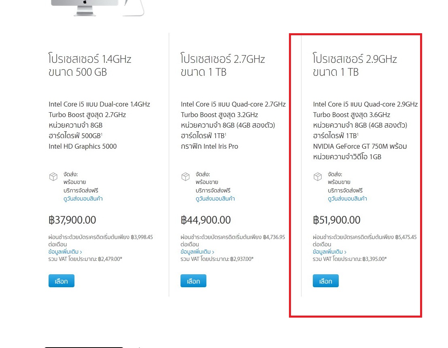Click the ฿44,900.00 price text
This screenshot has height=348, width=448.
coord(206,220)
